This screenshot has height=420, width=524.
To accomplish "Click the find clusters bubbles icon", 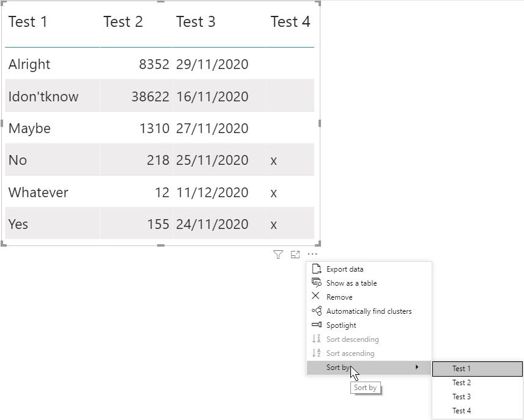I will 317,311.
